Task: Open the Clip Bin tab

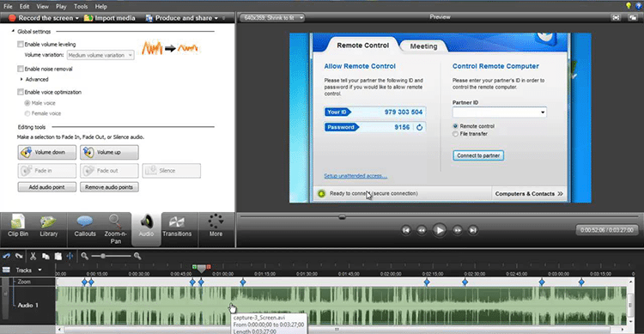Action: click(18, 227)
